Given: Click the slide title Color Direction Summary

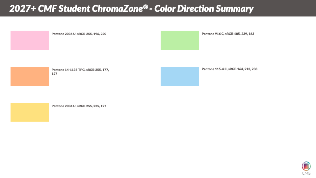Looking at the screenshot, I should coord(204,9).
